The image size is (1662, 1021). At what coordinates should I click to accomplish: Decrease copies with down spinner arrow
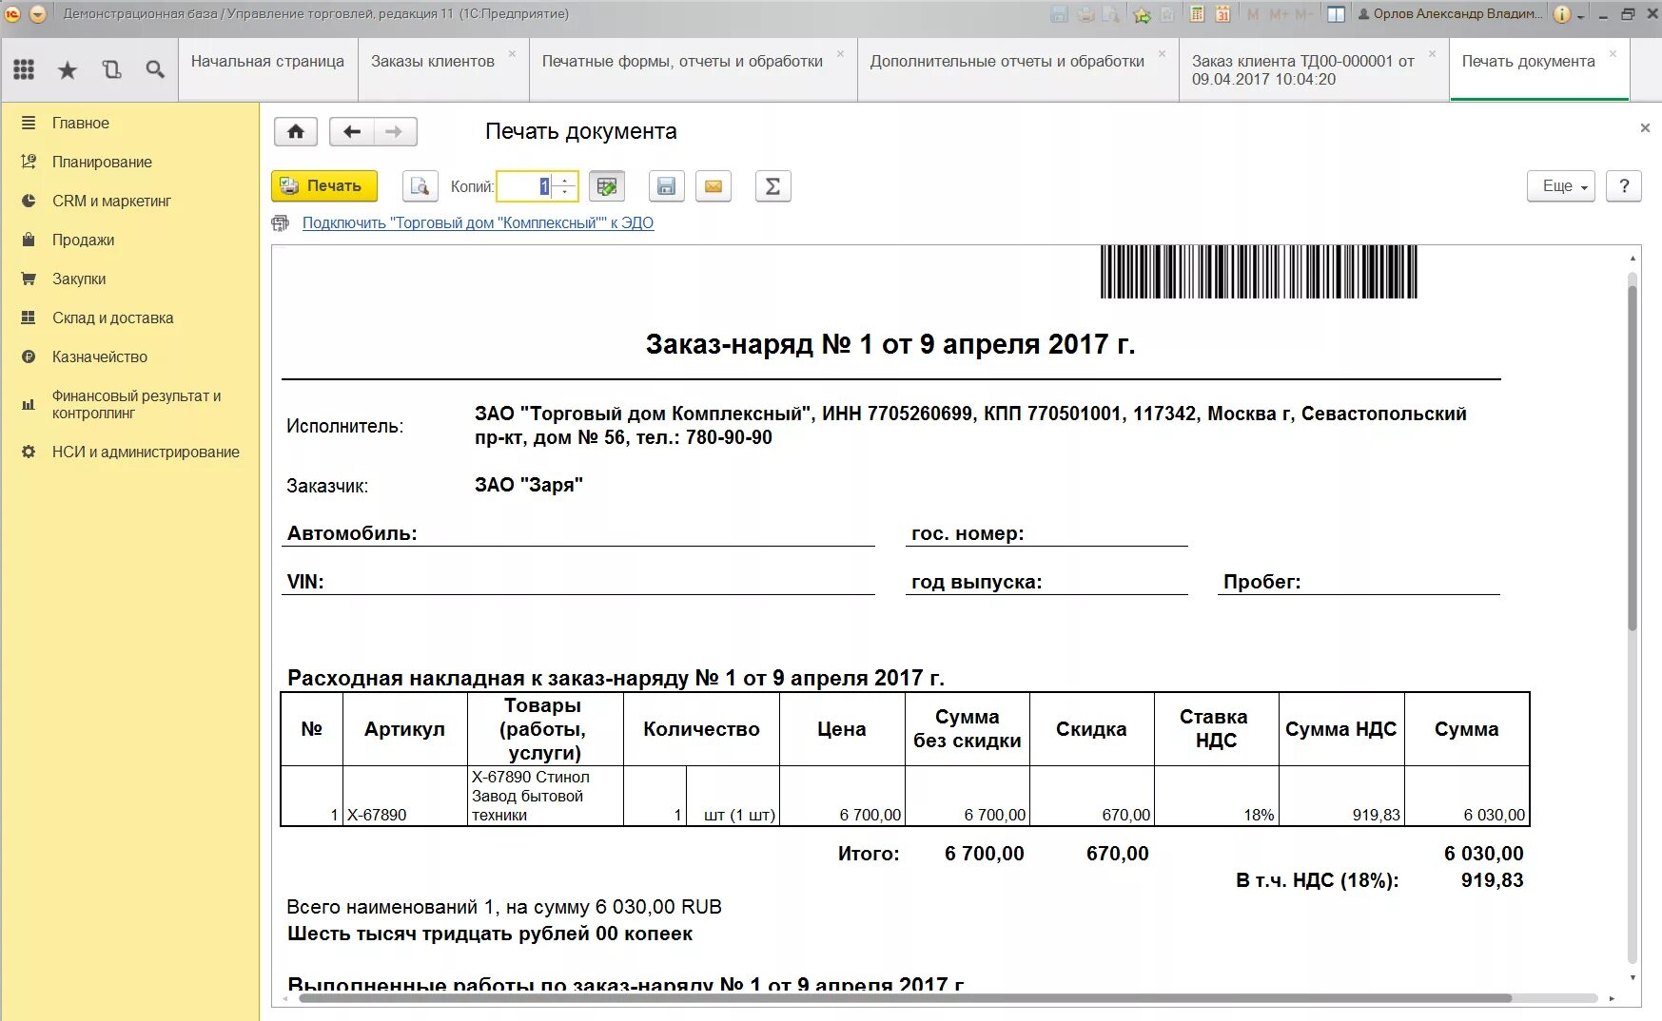[565, 193]
